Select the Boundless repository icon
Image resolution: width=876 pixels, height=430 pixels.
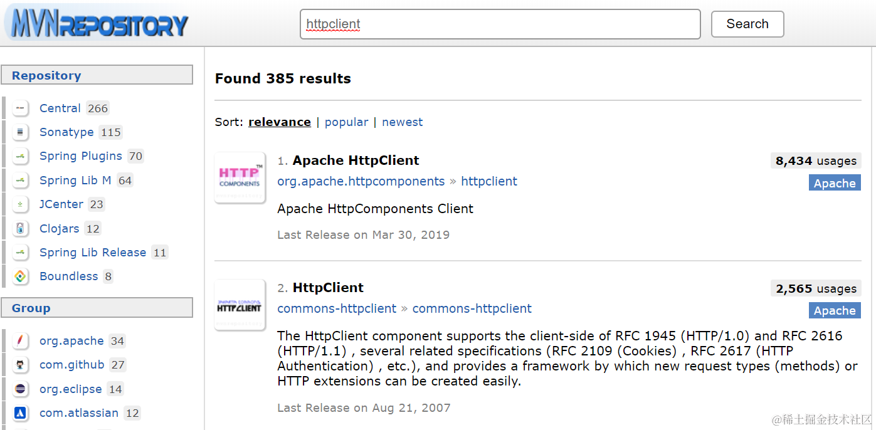pyautogui.click(x=21, y=276)
